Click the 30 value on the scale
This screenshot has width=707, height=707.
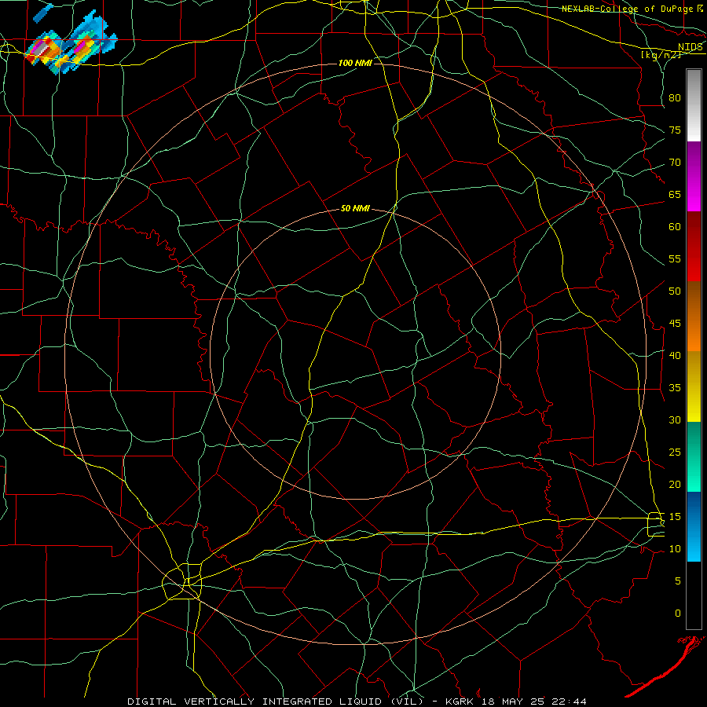(675, 419)
